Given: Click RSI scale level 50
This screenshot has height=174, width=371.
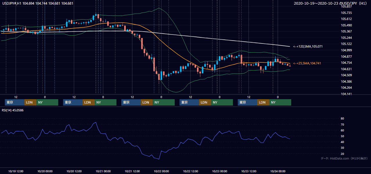Looking at the screenshot, I should pyautogui.click(x=342, y=136).
